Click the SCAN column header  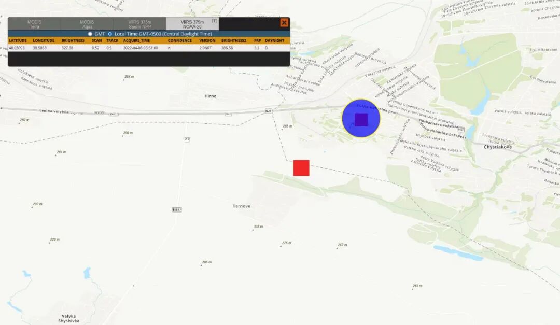pyautogui.click(x=97, y=41)
